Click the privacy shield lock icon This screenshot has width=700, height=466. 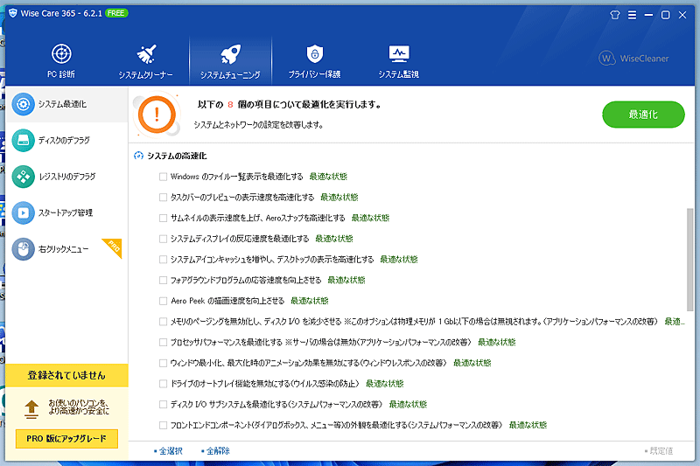(x=315, y=54)
